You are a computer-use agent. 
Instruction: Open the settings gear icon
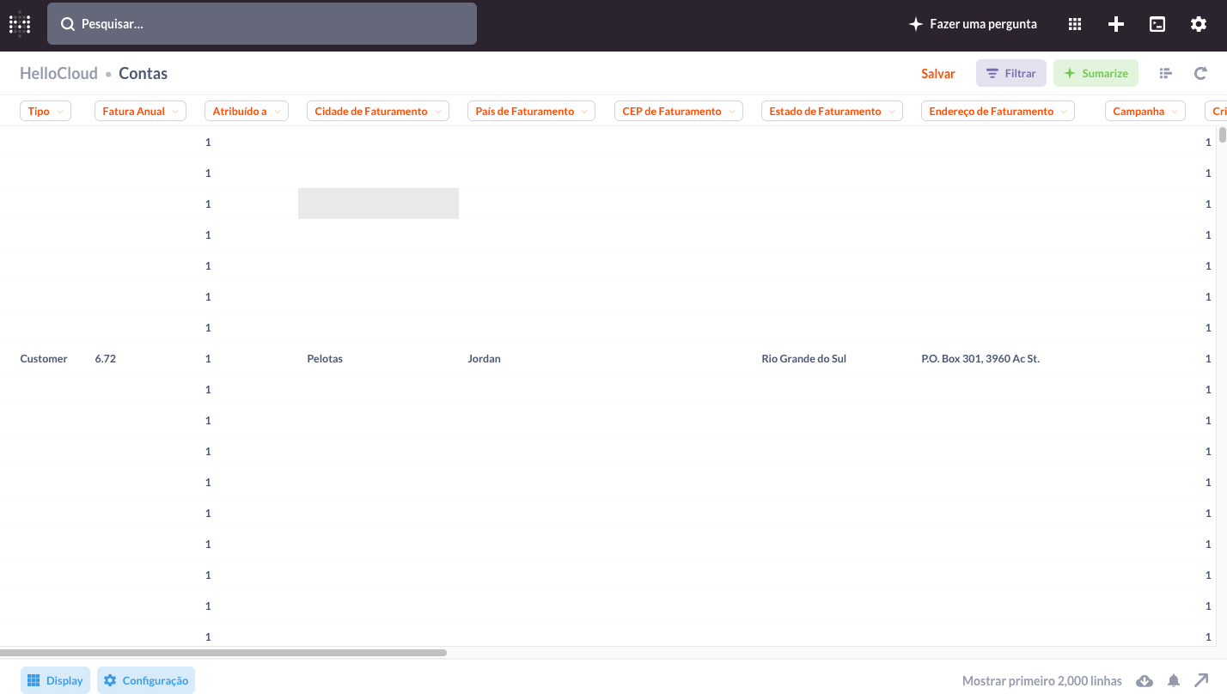pyautogui.click(x=1199, y=24)
